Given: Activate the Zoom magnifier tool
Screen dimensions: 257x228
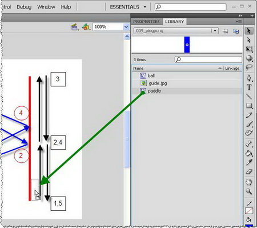Looking at the screenshot, I should pyautogui.click(x=249, y=191).
